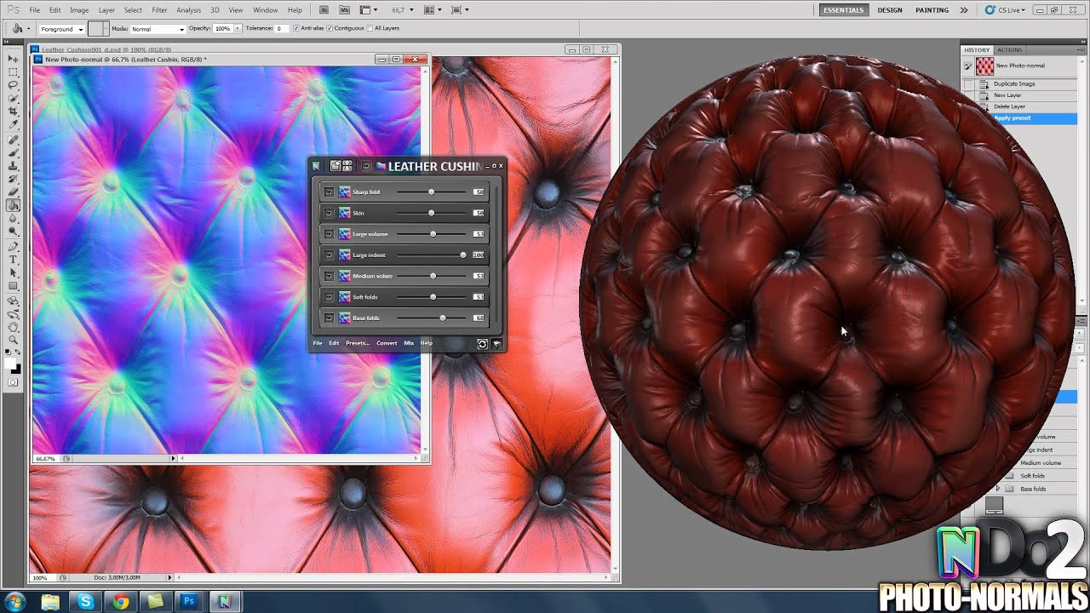This screenshot has width=1090, height=613.
Task: Adjust the Base folds intensity slider
Action: [432, 318]
